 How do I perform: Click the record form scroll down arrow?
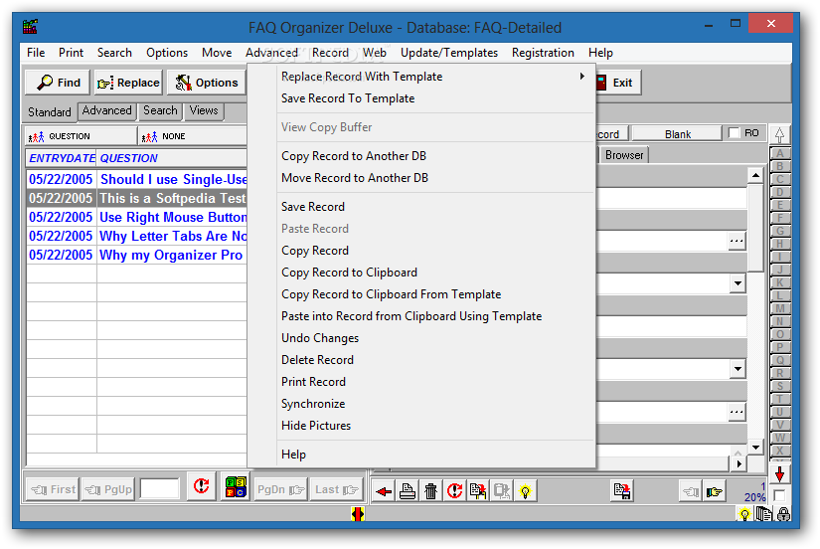click(755, 448)
